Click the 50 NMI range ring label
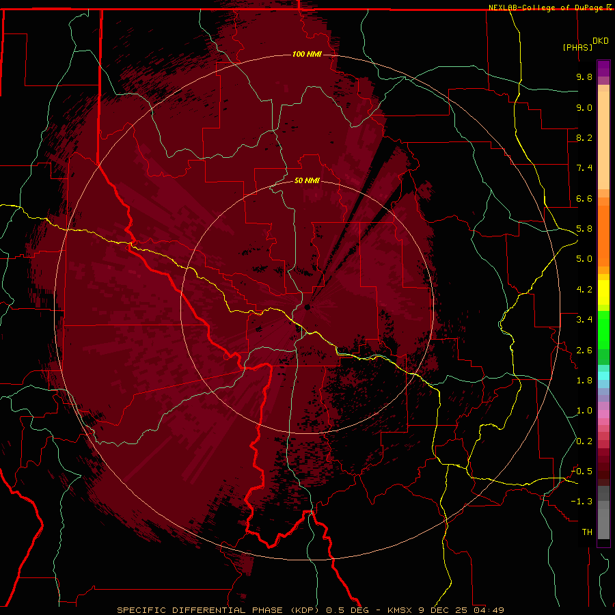The image size is (615, 615). pyautogui.click(x=307, y=180)
